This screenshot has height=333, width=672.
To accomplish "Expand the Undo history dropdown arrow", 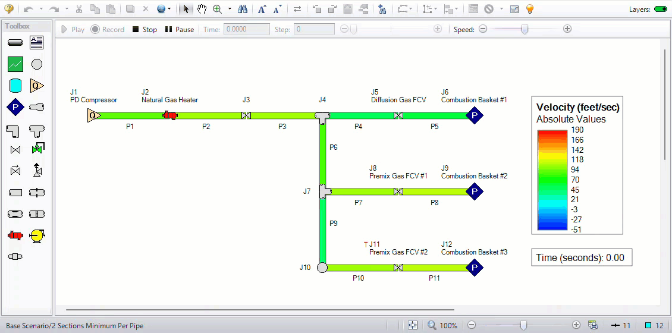I will point(41,9).
